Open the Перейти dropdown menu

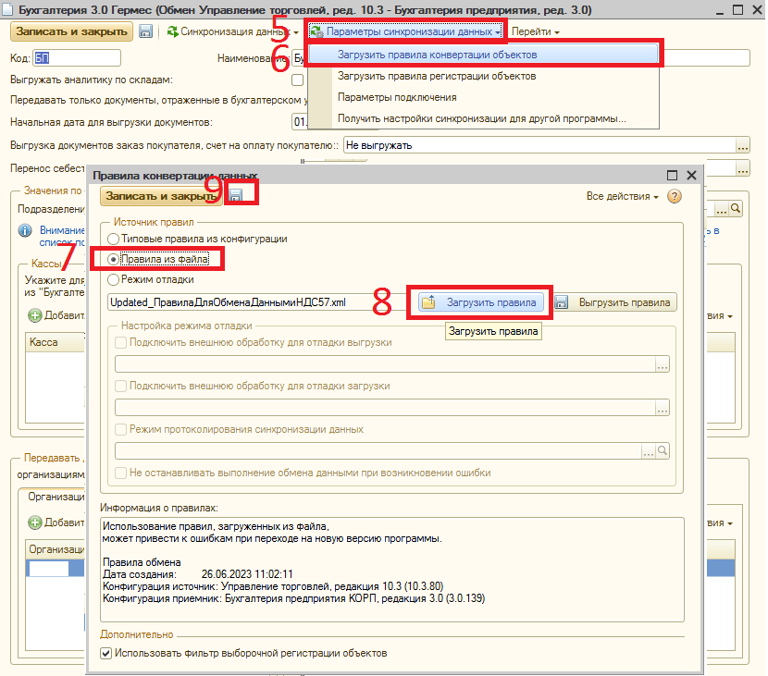click(x=536, y=31)
